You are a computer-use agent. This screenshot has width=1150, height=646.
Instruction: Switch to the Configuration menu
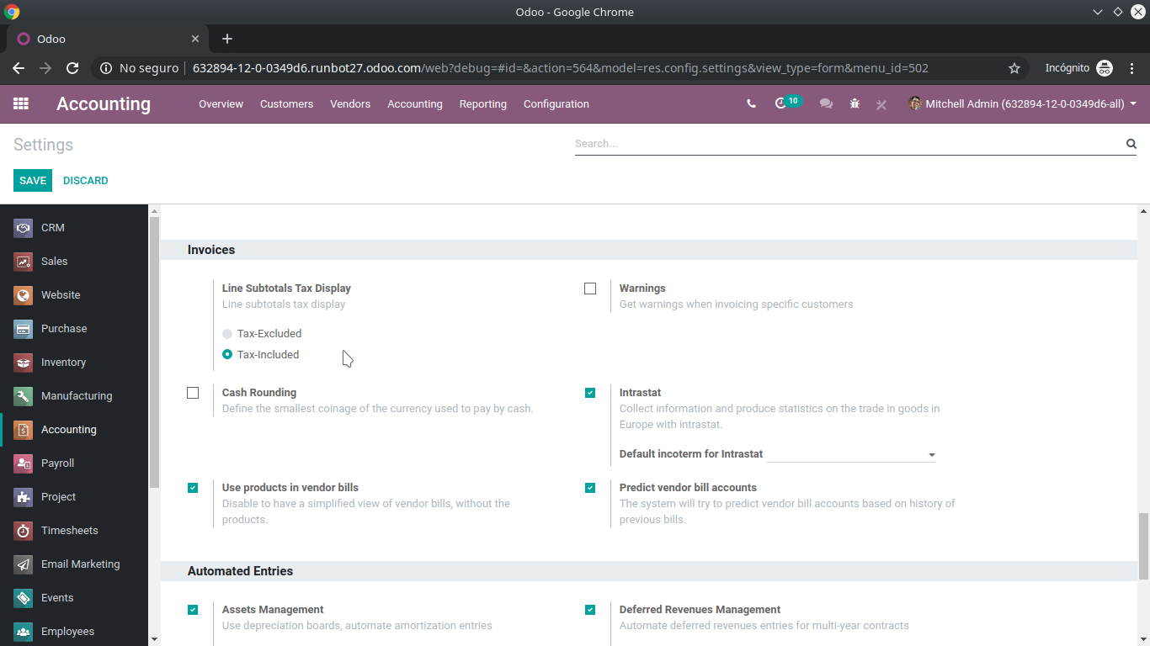556,103
